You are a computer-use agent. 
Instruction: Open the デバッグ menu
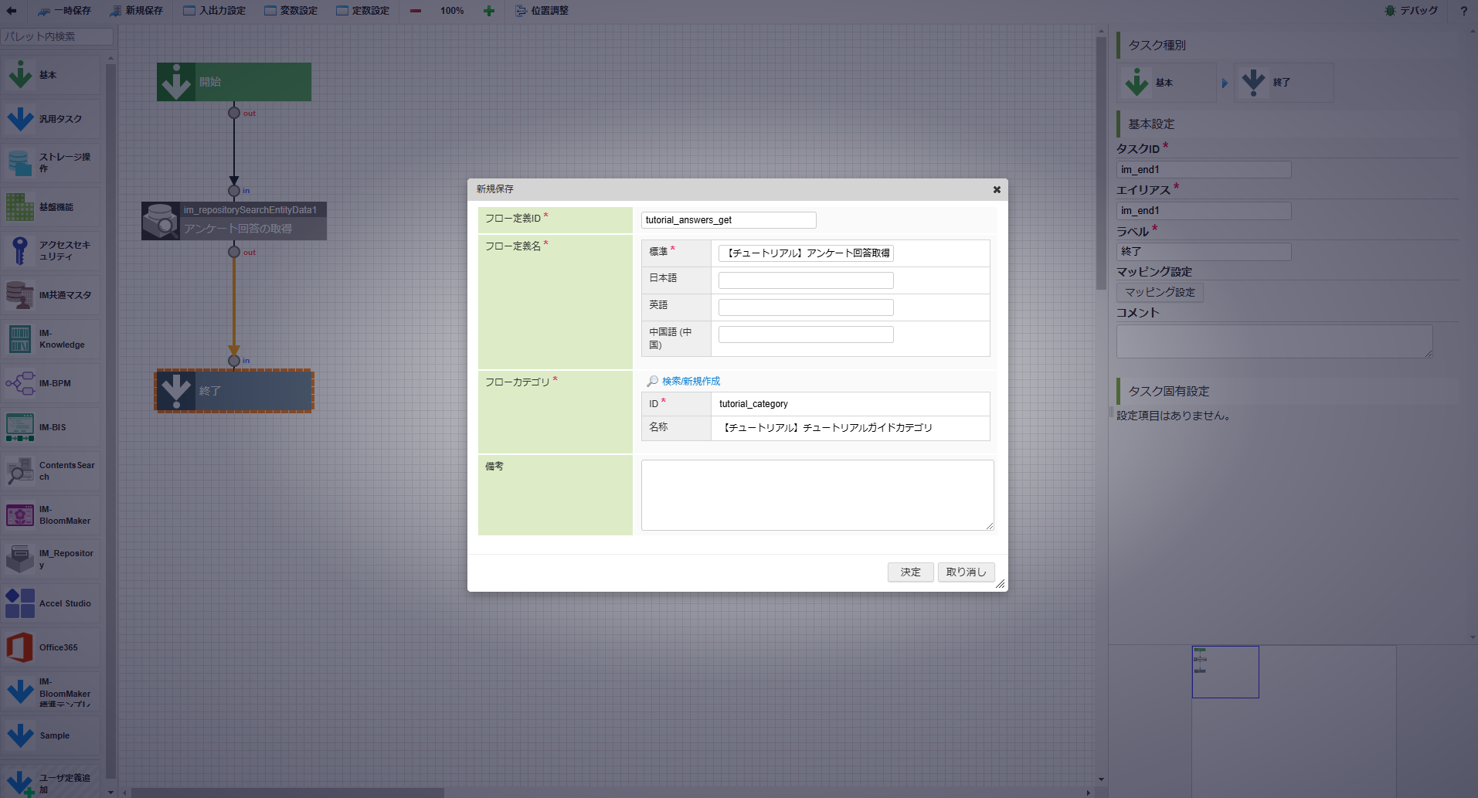[1411, 11]
